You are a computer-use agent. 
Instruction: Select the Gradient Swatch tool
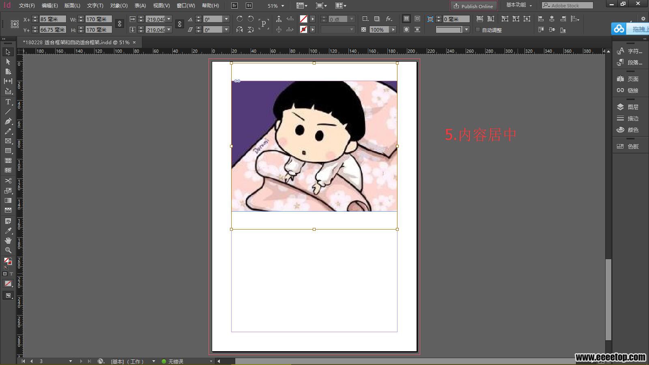pos(8,200)
